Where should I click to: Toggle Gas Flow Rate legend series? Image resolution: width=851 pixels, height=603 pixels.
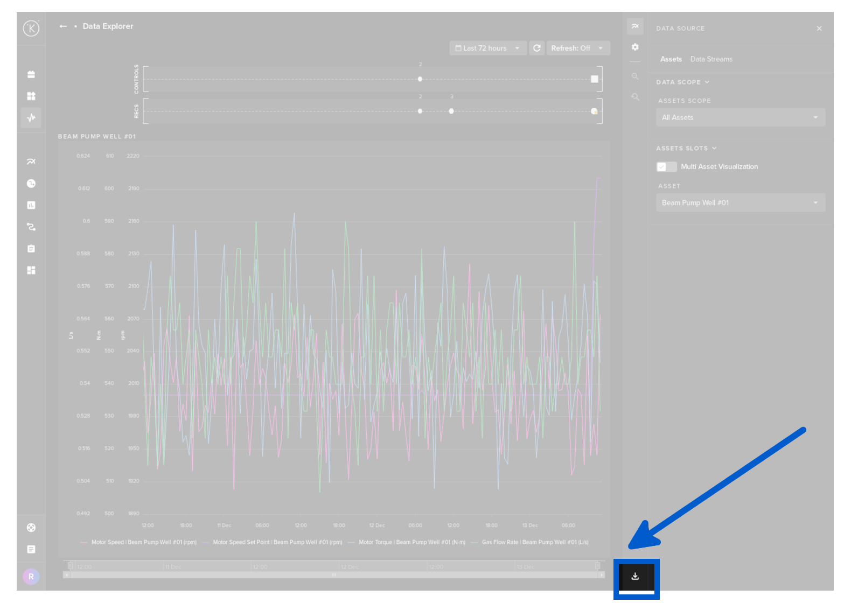click(x=534, y=542)
